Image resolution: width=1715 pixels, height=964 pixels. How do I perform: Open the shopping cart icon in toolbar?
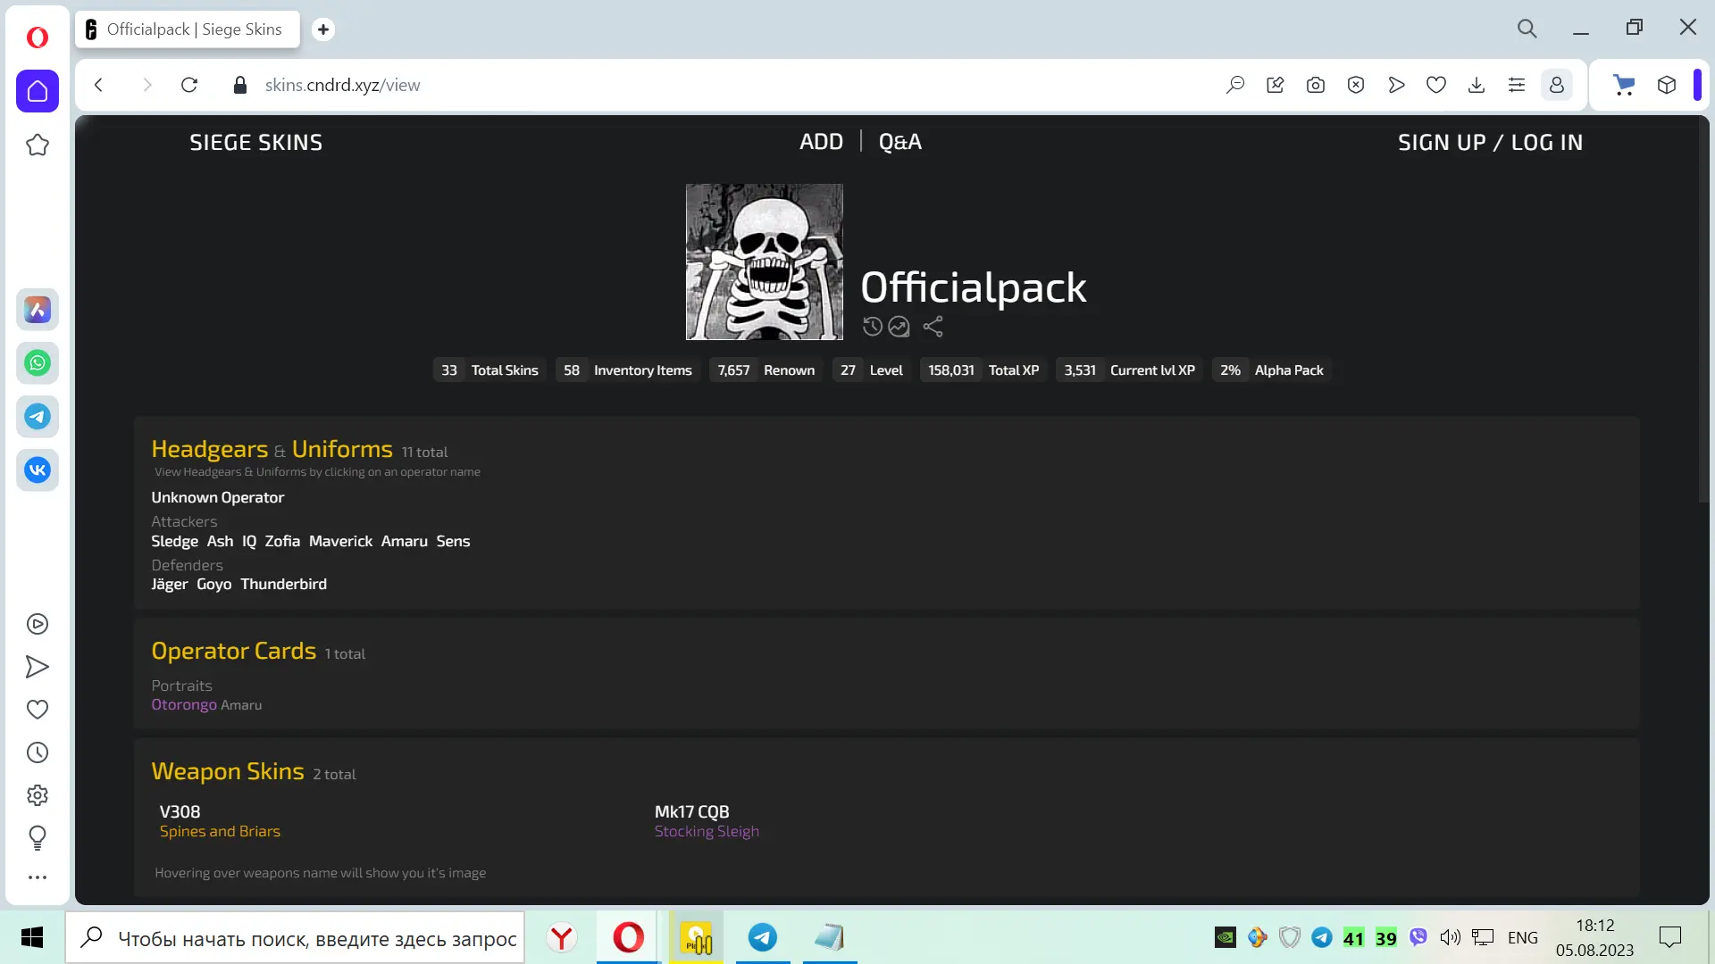pos(1624,85)
